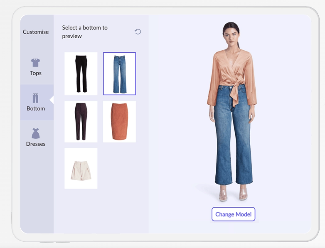Preview the blue flared jeans thumbnail
Image resolution: width=325 pixels, height=248 pixels.
coord(119,74)
